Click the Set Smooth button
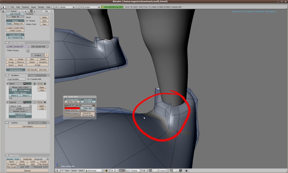Screen dimensions: 288x173 [x=32, y=70]
